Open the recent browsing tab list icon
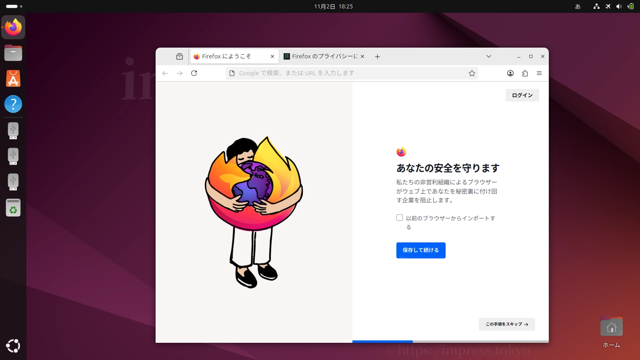Viewport: 640px width, 360px height. point(180,56)
